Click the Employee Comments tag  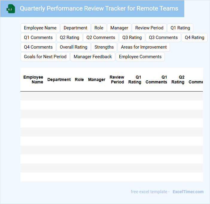140,57
